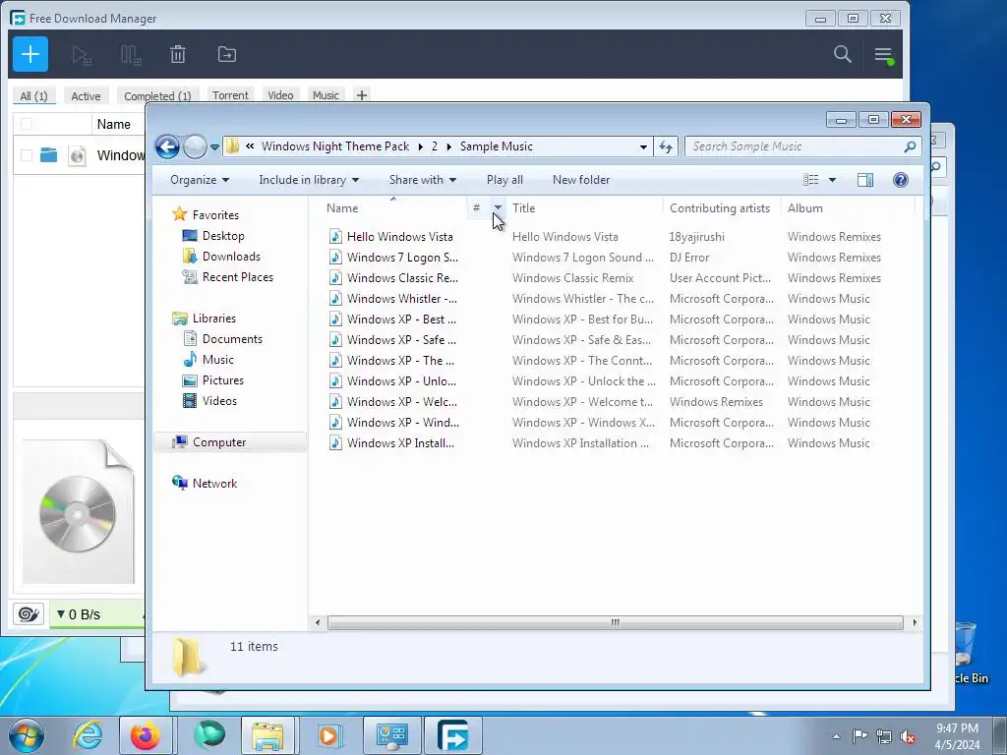Image resolution: width=1007 pixels, height=755 pixels.
Task: Open the Share with dropdown
Action: [423, 181]
